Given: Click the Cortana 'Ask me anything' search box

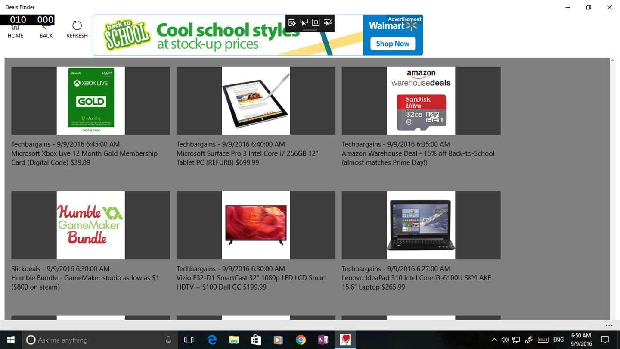Looking at the screenshot, I should click(x=100, y=340).
